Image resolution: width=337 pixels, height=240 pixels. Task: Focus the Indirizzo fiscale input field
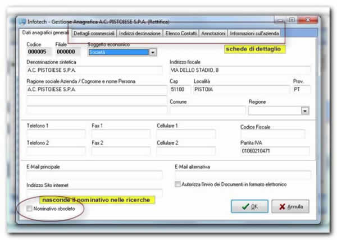tap(239, 71)
